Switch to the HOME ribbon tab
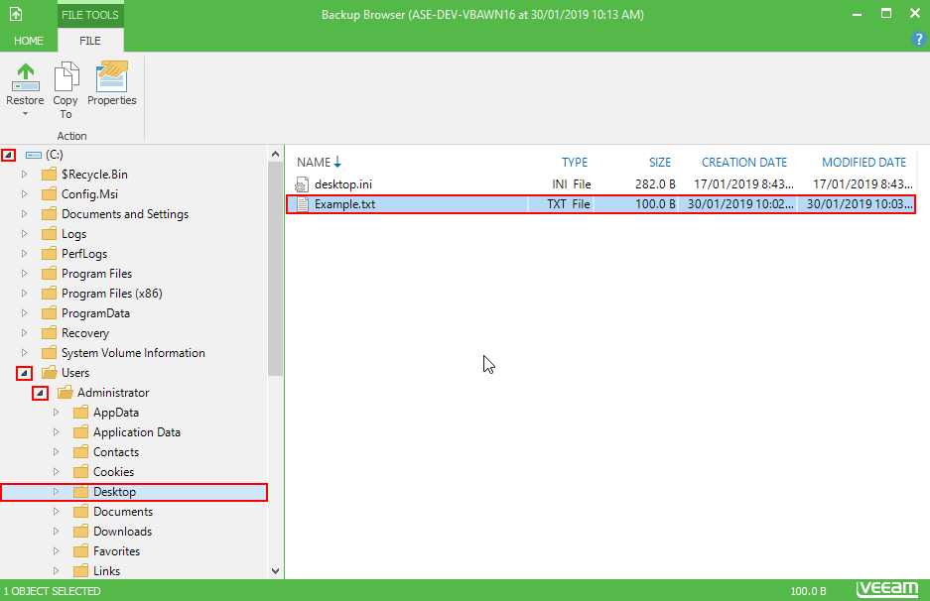 click(28, 41)
